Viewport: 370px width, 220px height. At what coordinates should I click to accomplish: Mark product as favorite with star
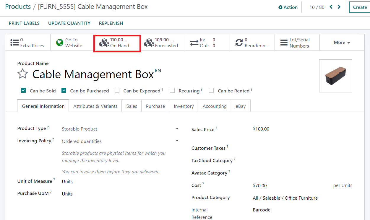(x=23, y=74)
